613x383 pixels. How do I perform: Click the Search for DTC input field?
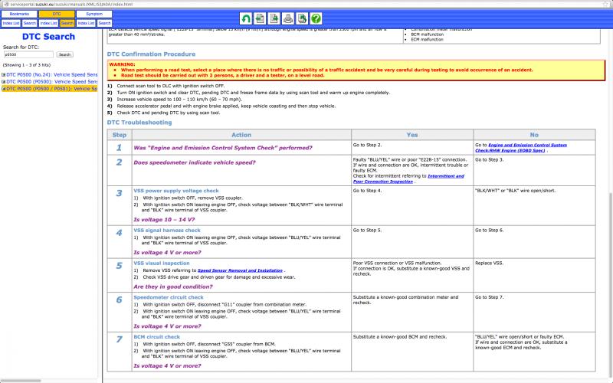point(28,54)
